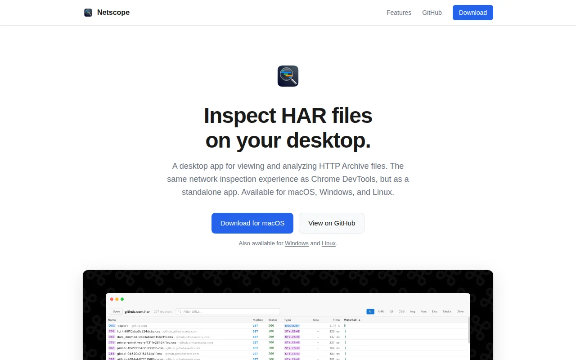
Task: Click the red close dot in app screenshot
Action: pos(112,299)
